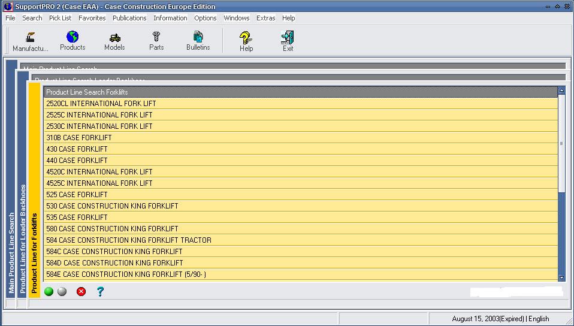The width and height of the screenshot is (574, 326).
Task: Click scroll up arrow of forklift list
Action: pos(561,90)
